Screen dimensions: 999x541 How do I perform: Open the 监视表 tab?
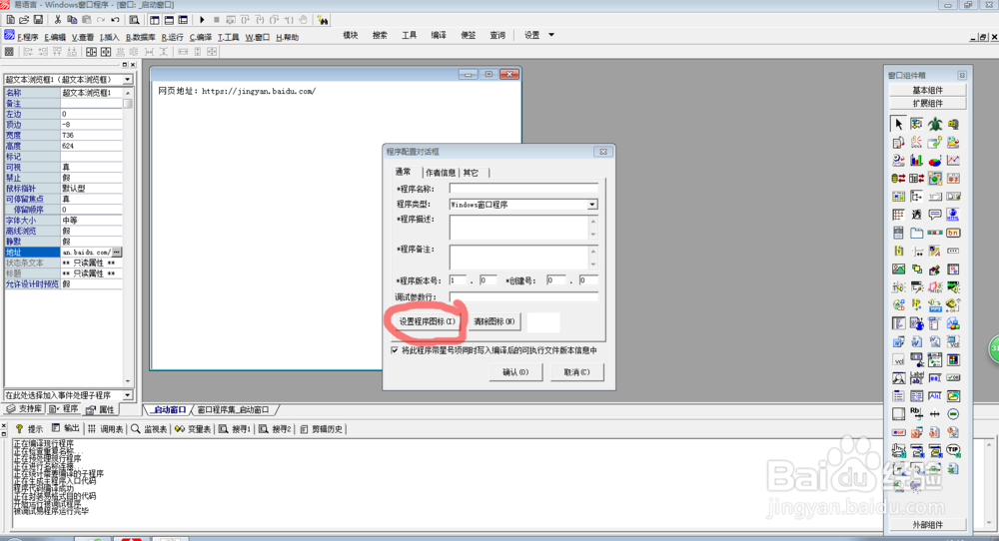pos(149,429)
